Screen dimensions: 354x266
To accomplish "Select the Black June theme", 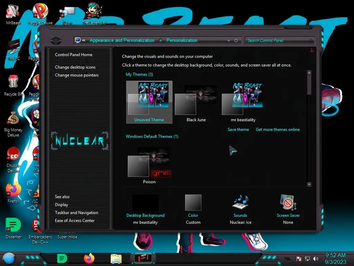I will [196, 103].
